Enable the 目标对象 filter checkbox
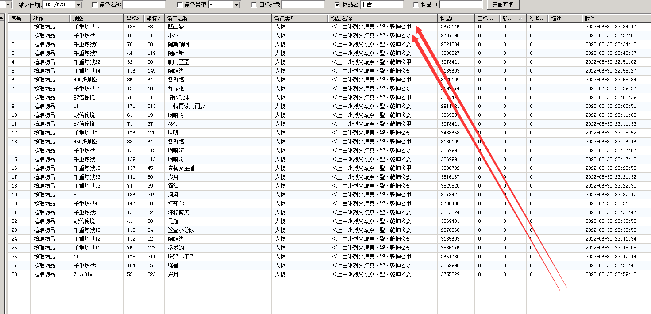 click(253, 5)
